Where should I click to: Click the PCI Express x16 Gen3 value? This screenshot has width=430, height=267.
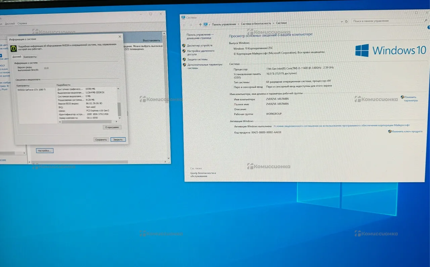98,110
